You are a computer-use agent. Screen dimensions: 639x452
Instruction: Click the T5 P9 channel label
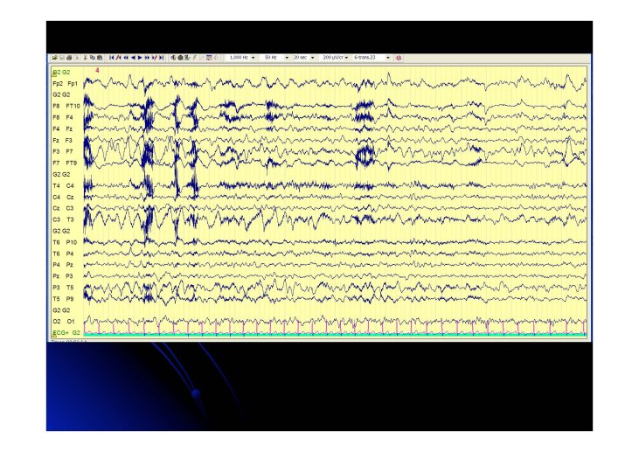(63, 299)
